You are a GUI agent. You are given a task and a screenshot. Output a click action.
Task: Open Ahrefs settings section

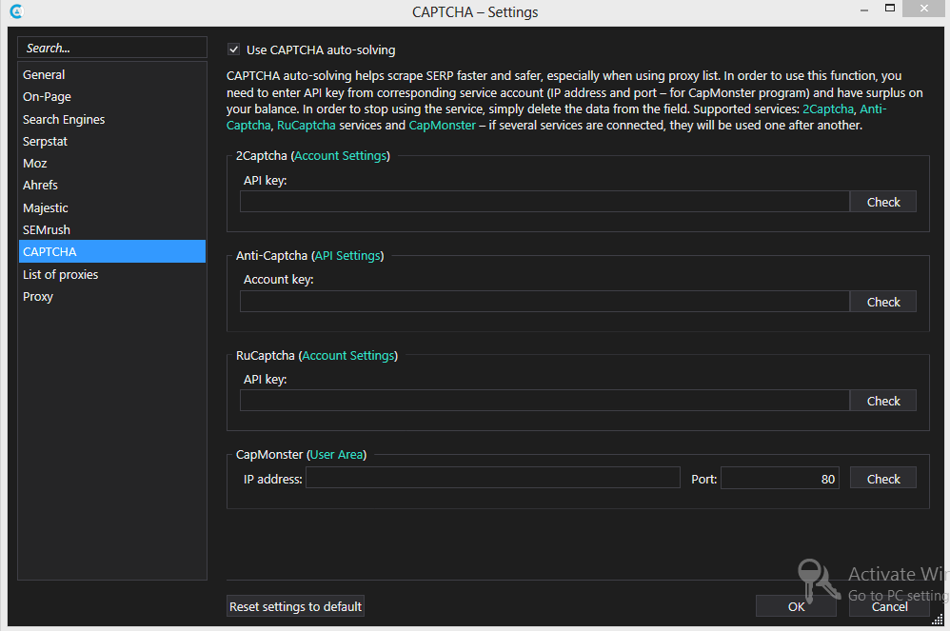(x=112, y=186)
